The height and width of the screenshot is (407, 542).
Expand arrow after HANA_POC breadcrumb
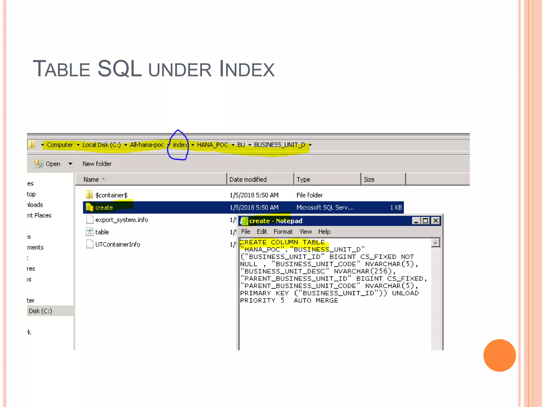(x=233, y=145)
